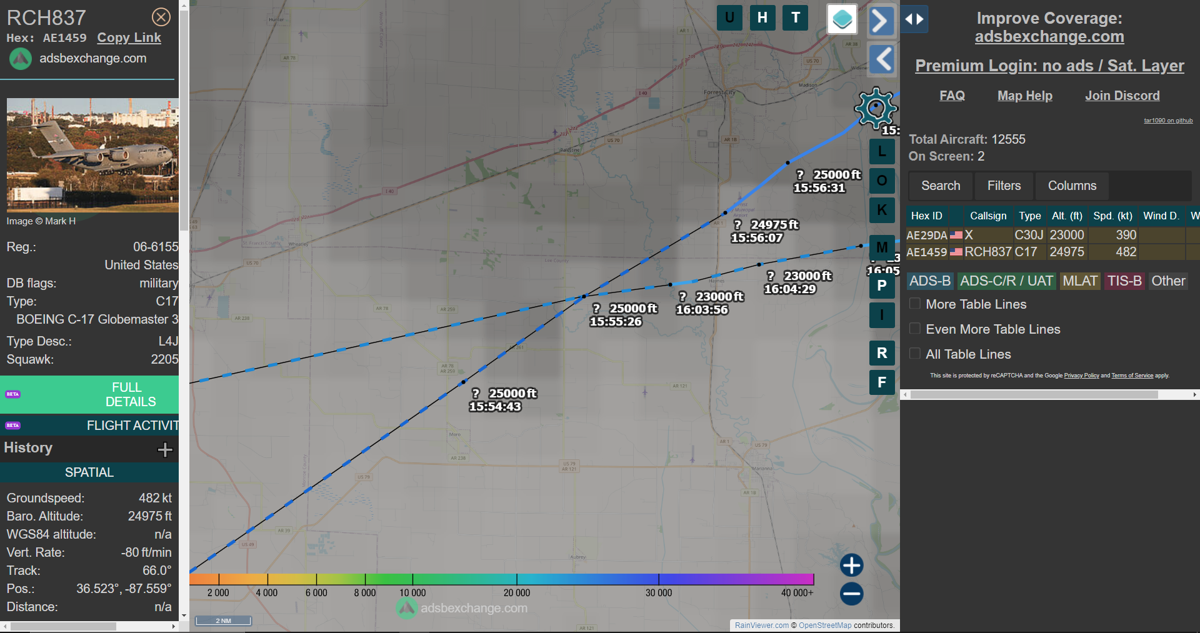Open the map layers selector icon
Screen dimensions: 1200x633
(x=842, y=19)
